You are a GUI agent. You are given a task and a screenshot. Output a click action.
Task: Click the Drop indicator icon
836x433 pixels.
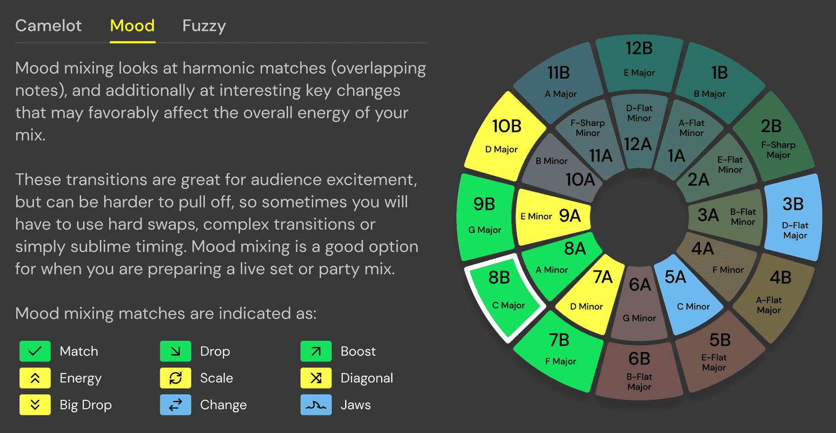tap(175, 351)
